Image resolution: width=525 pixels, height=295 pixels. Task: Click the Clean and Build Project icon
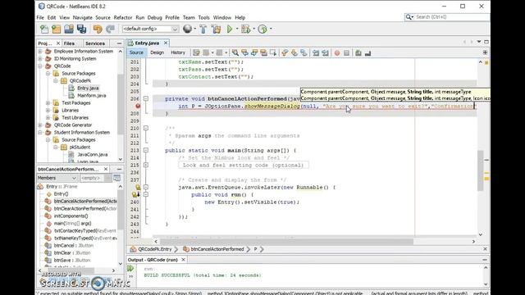pyautogui.click(x=216, y=29)
